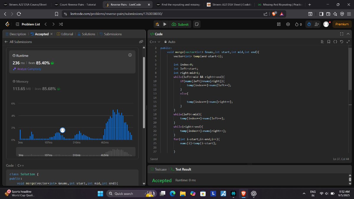This screenshot has width=354, height=199.
Task: Open runtime info icon
Action: [130, 55]
